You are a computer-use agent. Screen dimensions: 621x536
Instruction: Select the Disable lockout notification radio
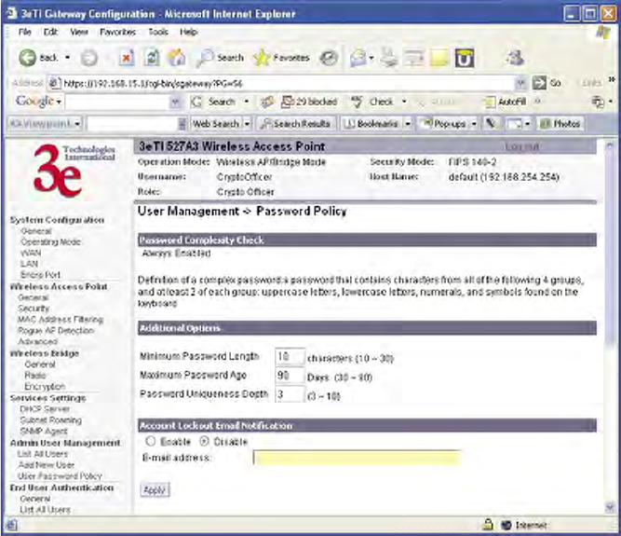pos(204,441)
